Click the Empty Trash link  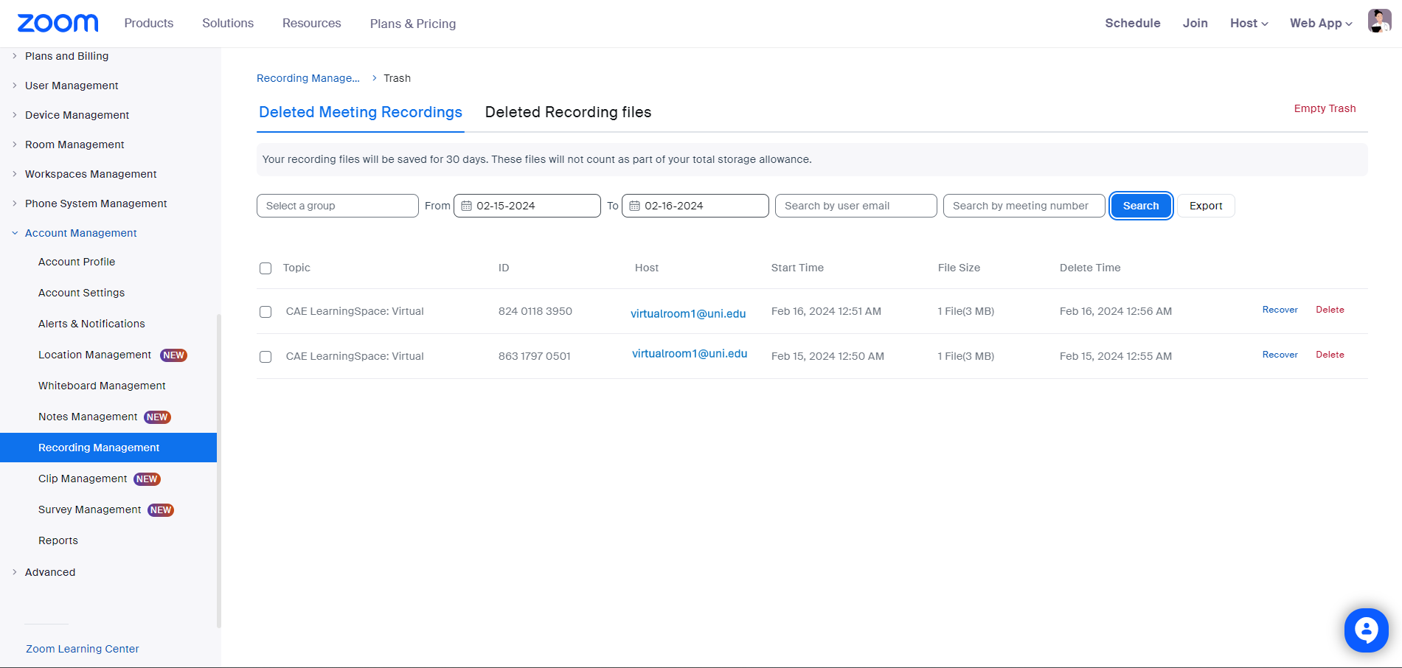coord(1325,108)
